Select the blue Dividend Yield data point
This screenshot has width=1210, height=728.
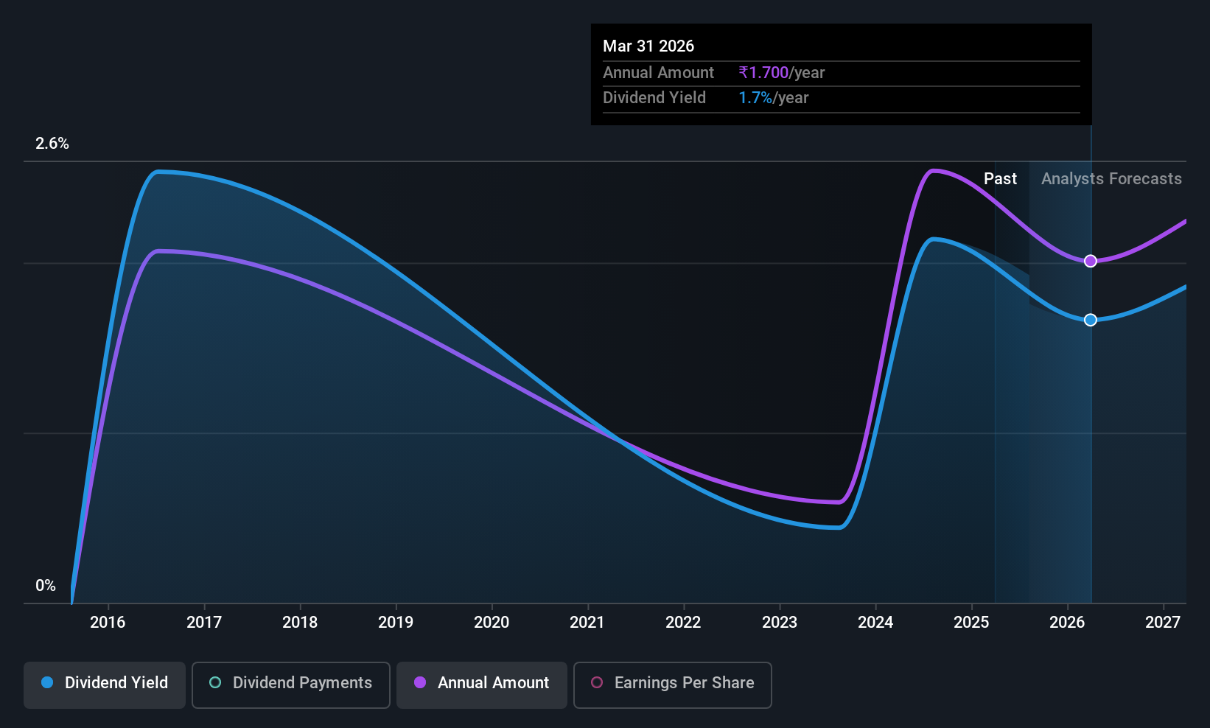tap(1091, 320)
